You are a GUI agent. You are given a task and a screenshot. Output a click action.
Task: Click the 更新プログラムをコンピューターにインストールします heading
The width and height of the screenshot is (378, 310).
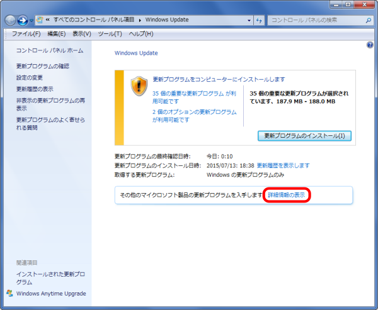click(219, 79)
